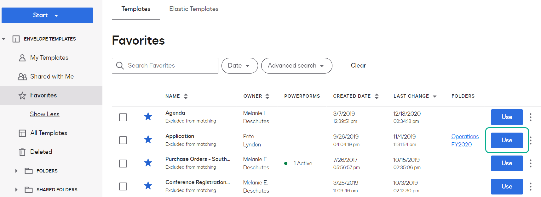Click into the Search Favorites field
541x197 pixels.
pos(170,66)
